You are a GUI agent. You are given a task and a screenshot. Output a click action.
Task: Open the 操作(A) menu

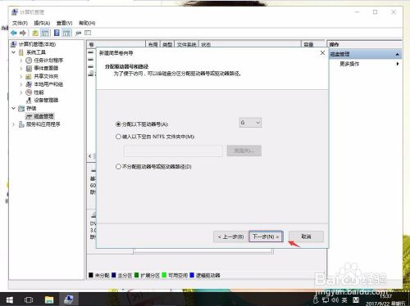[x=42, y=23]
